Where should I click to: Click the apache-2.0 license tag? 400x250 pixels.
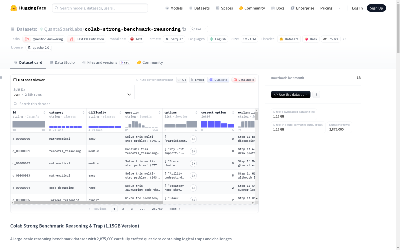38,47
